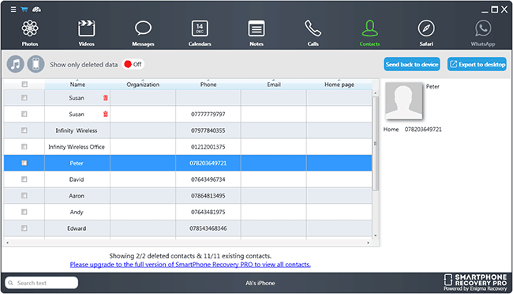Click the vertical scrollbar thumb

coord(375,143)
